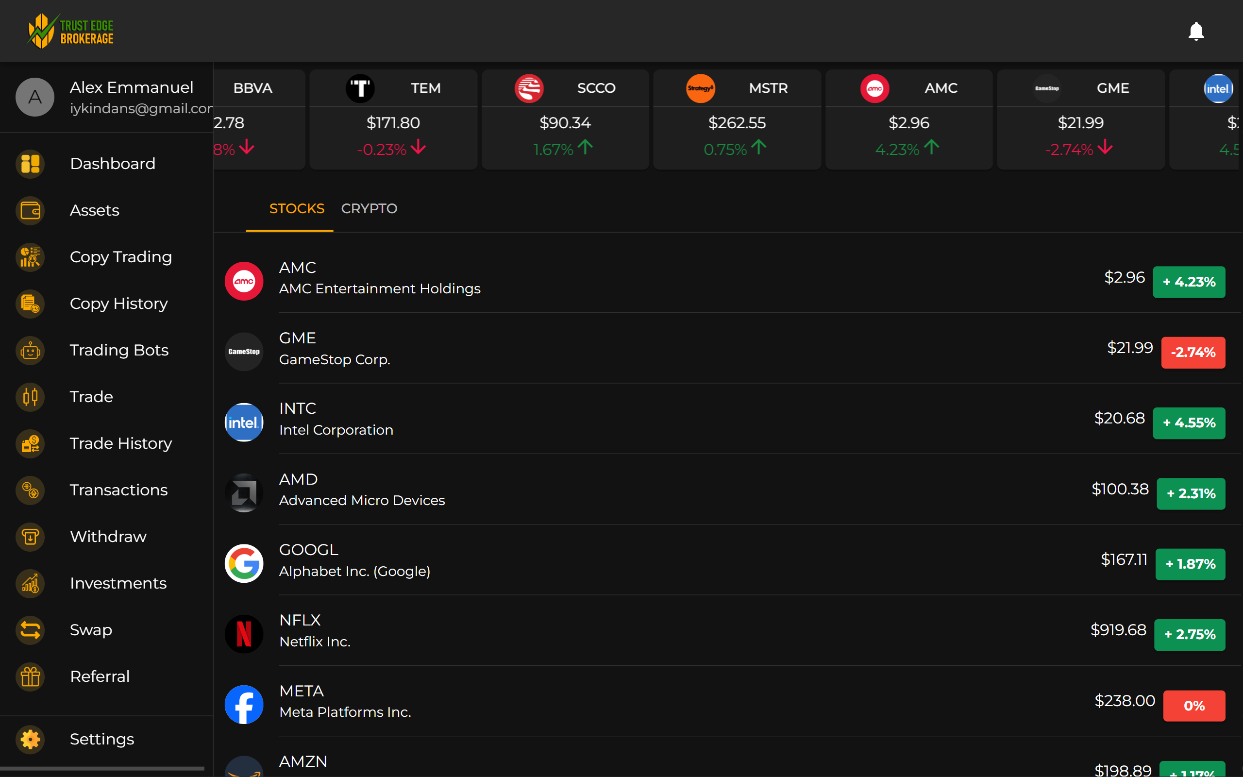Screen dimensions: 1243x777
Task: Click the Trade candlestick icon
Action: coord(30,397)
